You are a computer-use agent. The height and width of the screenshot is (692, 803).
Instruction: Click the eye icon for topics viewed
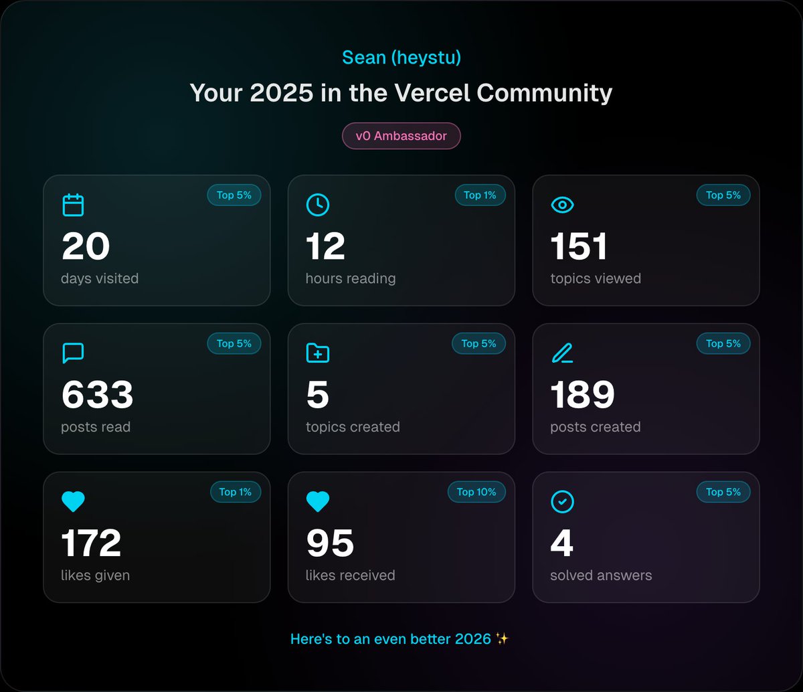click(x=562, y=205)
